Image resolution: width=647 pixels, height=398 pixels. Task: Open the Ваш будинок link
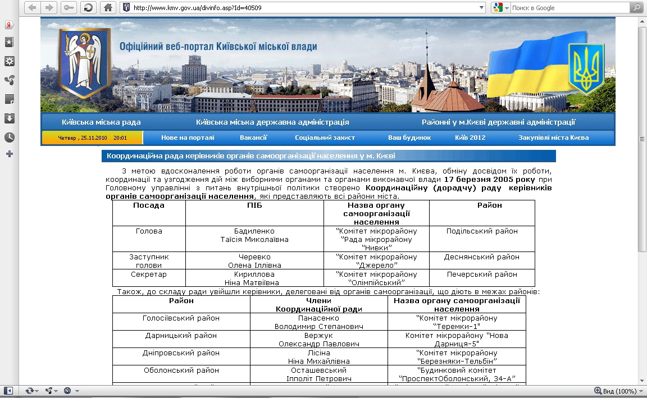(x=409, y=138)
